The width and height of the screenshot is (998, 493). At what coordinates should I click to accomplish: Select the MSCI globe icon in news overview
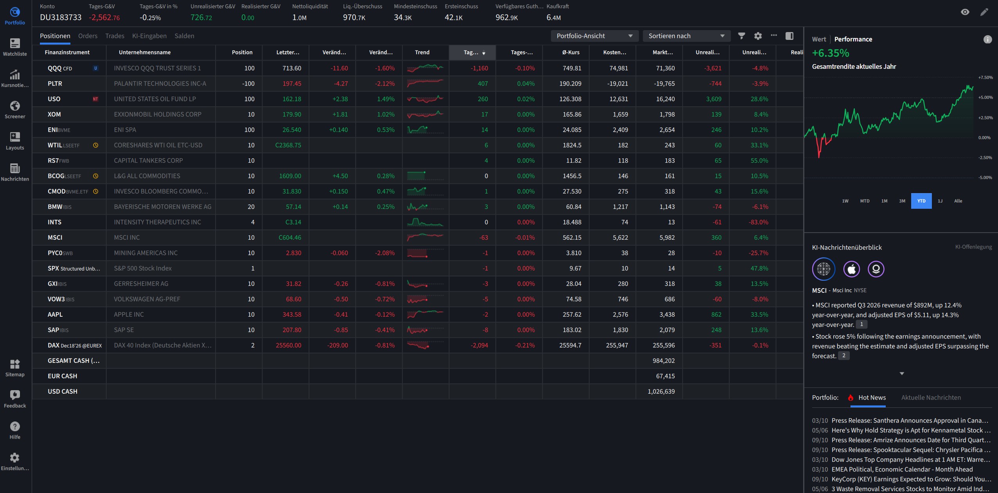pos(824,269)
